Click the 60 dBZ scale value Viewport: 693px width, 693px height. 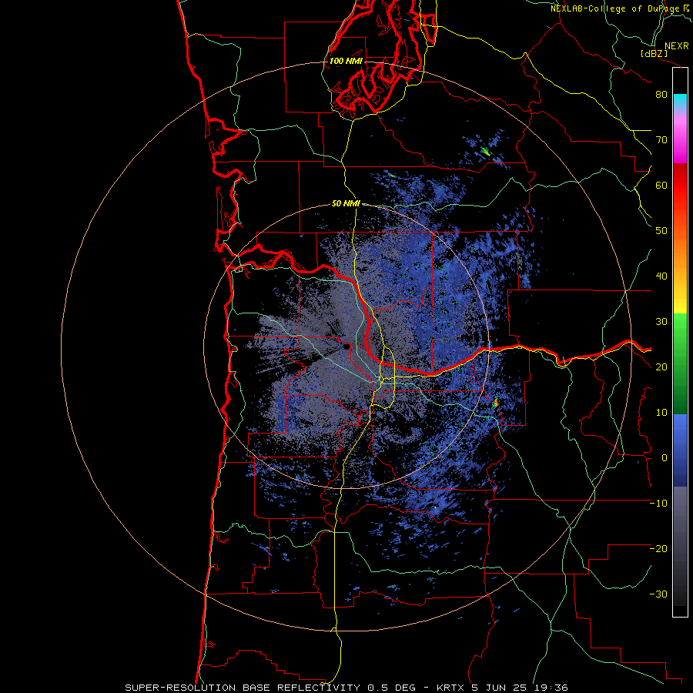[661, 185]
